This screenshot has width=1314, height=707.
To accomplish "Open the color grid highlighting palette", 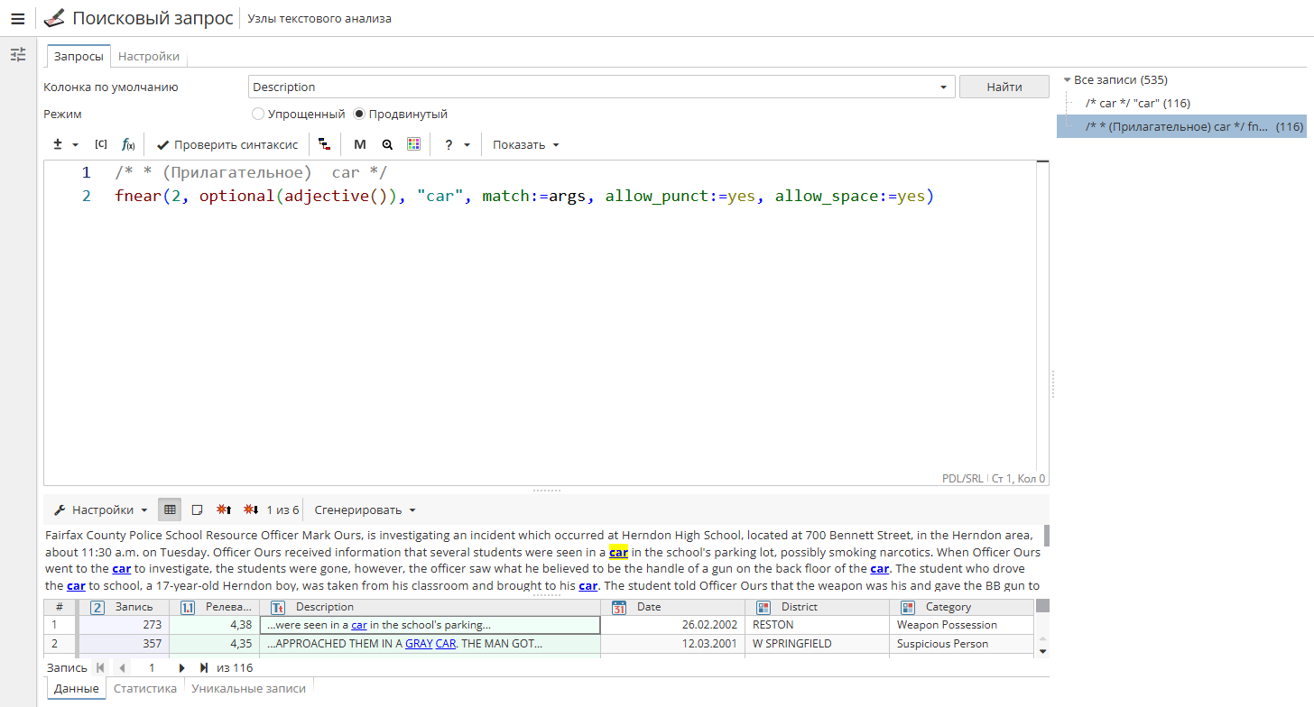I will [414, 144].
